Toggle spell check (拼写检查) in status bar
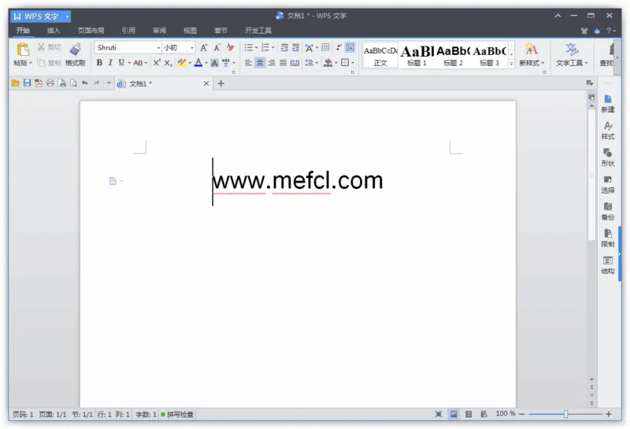The height and width of the screenshot is (429, 630). [x=177, y=414]
